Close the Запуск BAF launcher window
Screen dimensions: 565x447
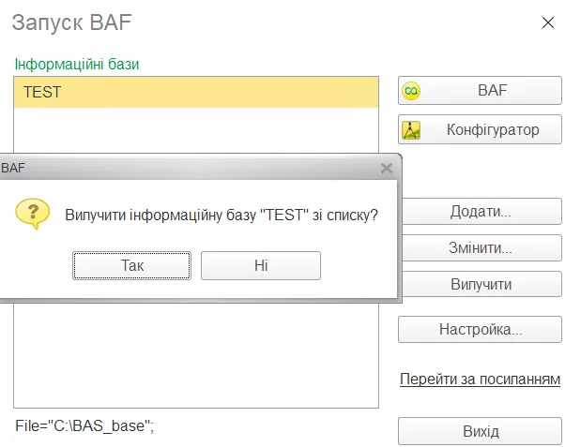tap(547, 22)
